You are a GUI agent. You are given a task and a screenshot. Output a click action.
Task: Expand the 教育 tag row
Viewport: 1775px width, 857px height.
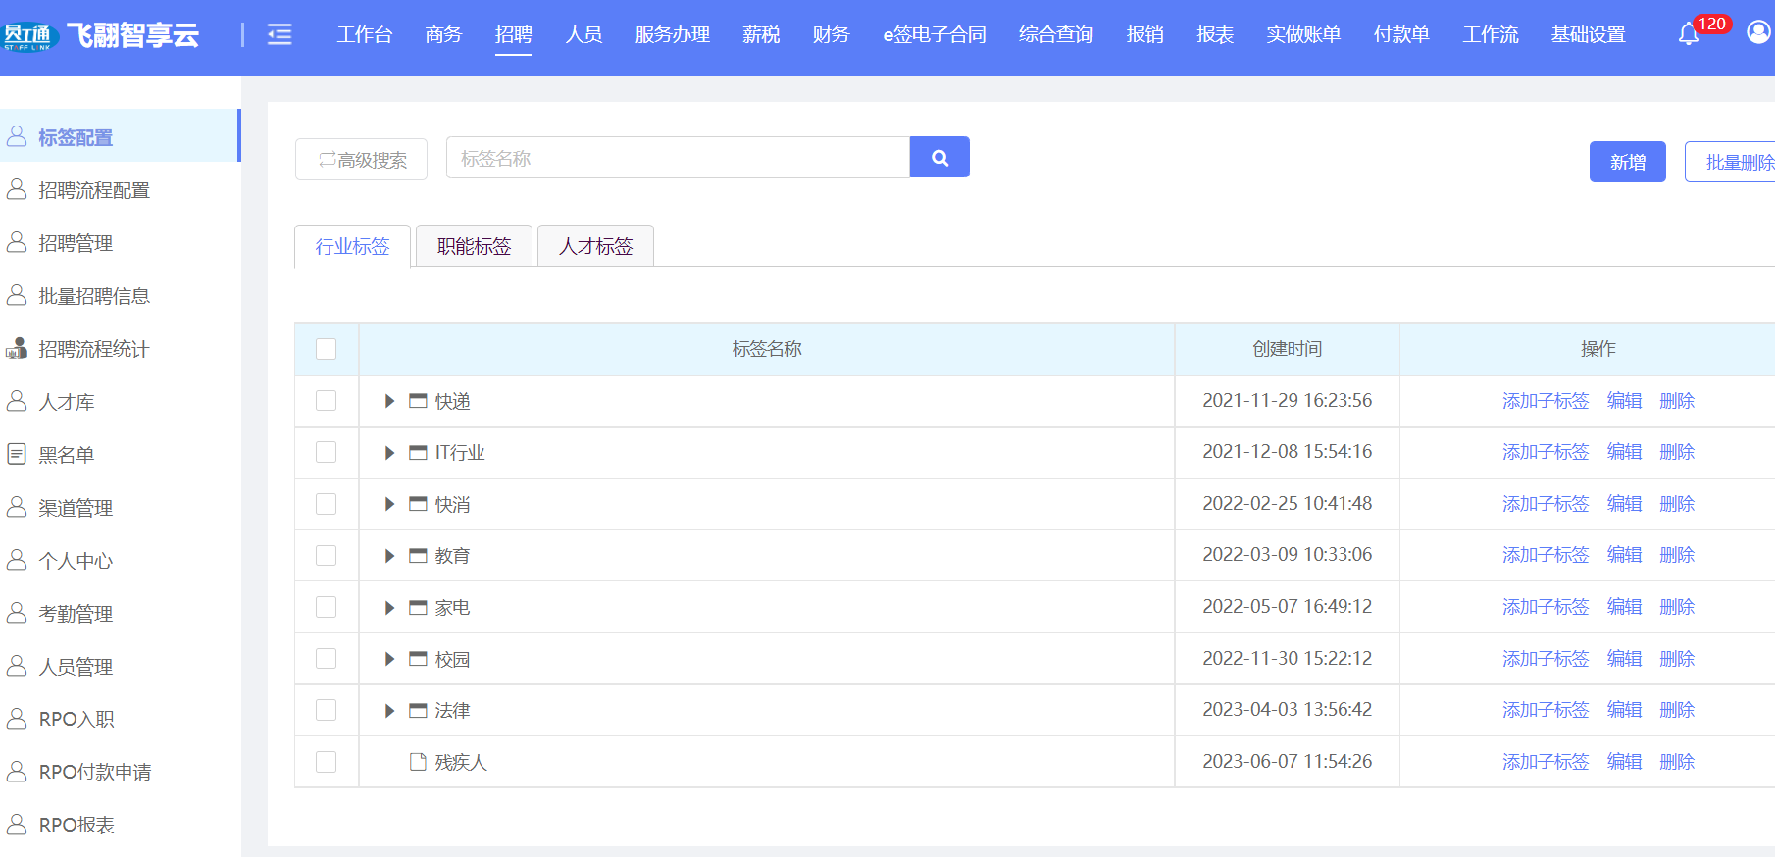389,556
